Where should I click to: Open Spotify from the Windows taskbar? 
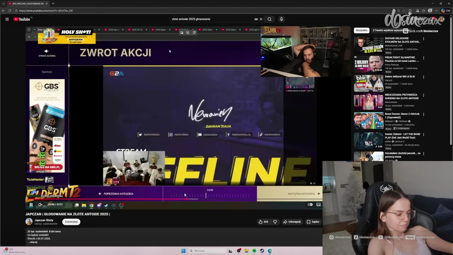pos(254,251)
